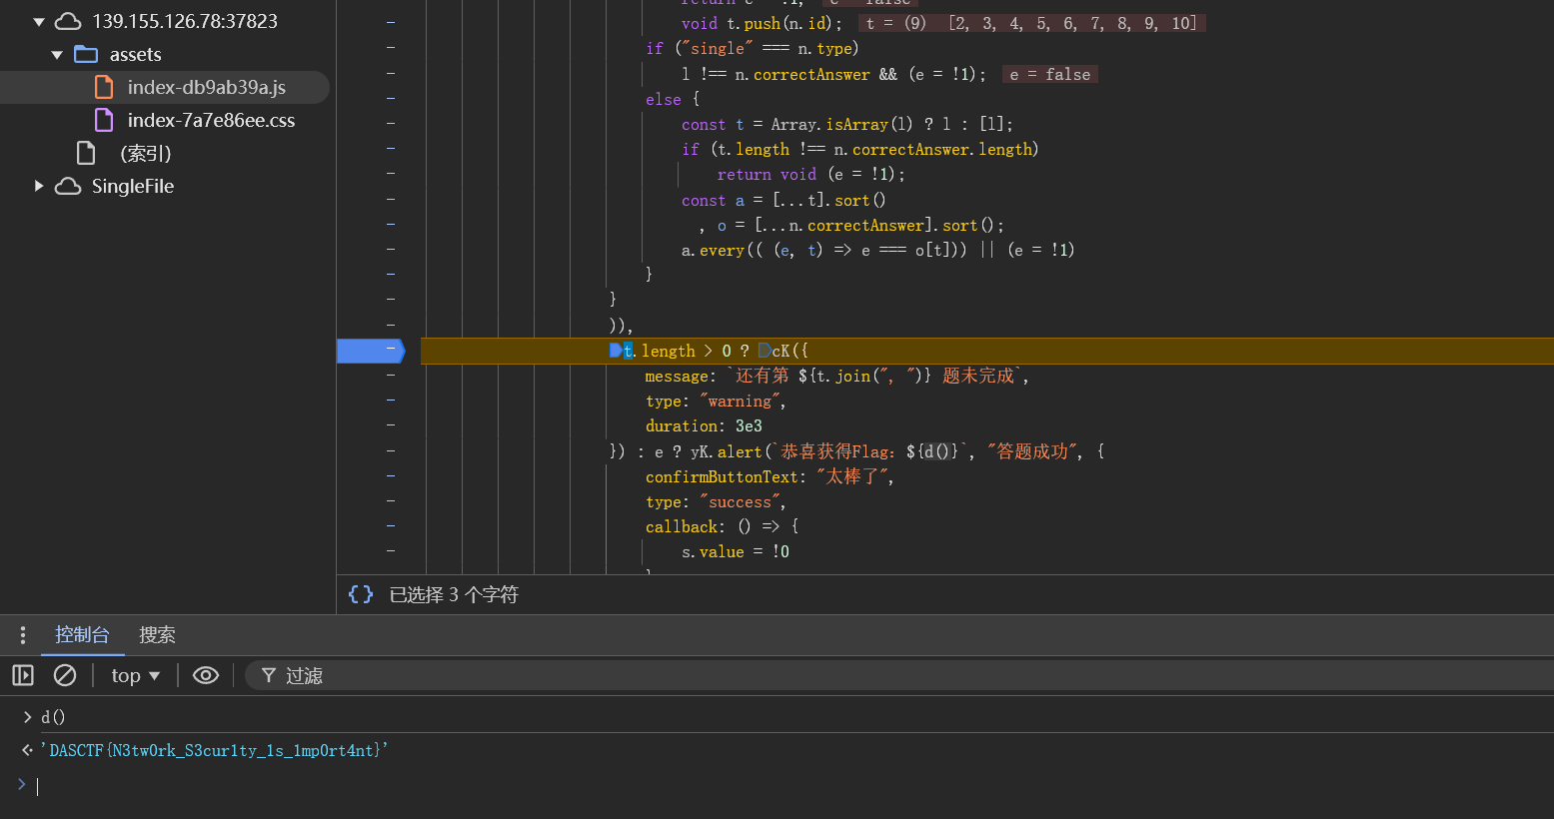Screen dimensions: 1554x819
Task: Click the DASCTF flag output string
Action: tap(214, 750)
